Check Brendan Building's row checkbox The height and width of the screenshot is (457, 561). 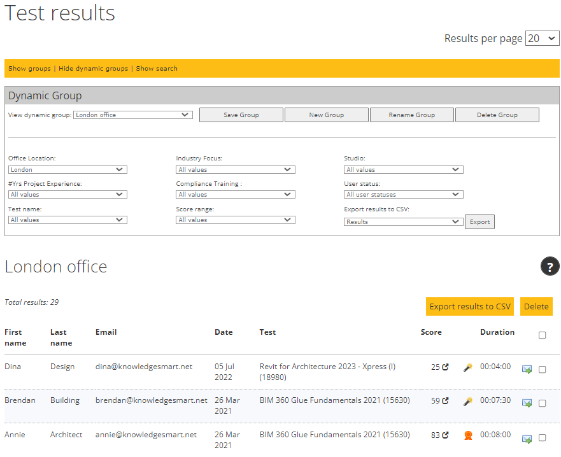coord(542,403)
